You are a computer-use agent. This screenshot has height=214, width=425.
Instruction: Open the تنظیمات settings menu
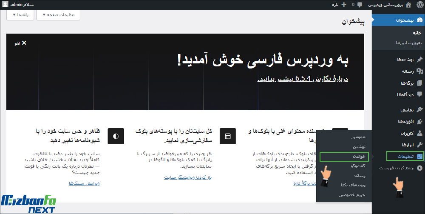click(399, 157)
